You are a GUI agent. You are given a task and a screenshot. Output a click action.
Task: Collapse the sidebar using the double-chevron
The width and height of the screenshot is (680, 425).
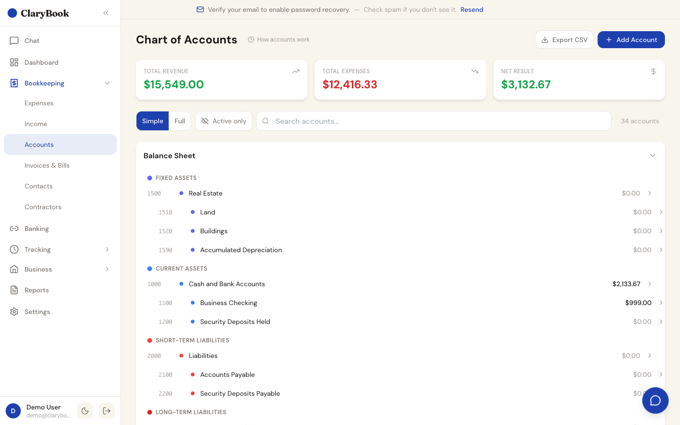tap(106, 13)
